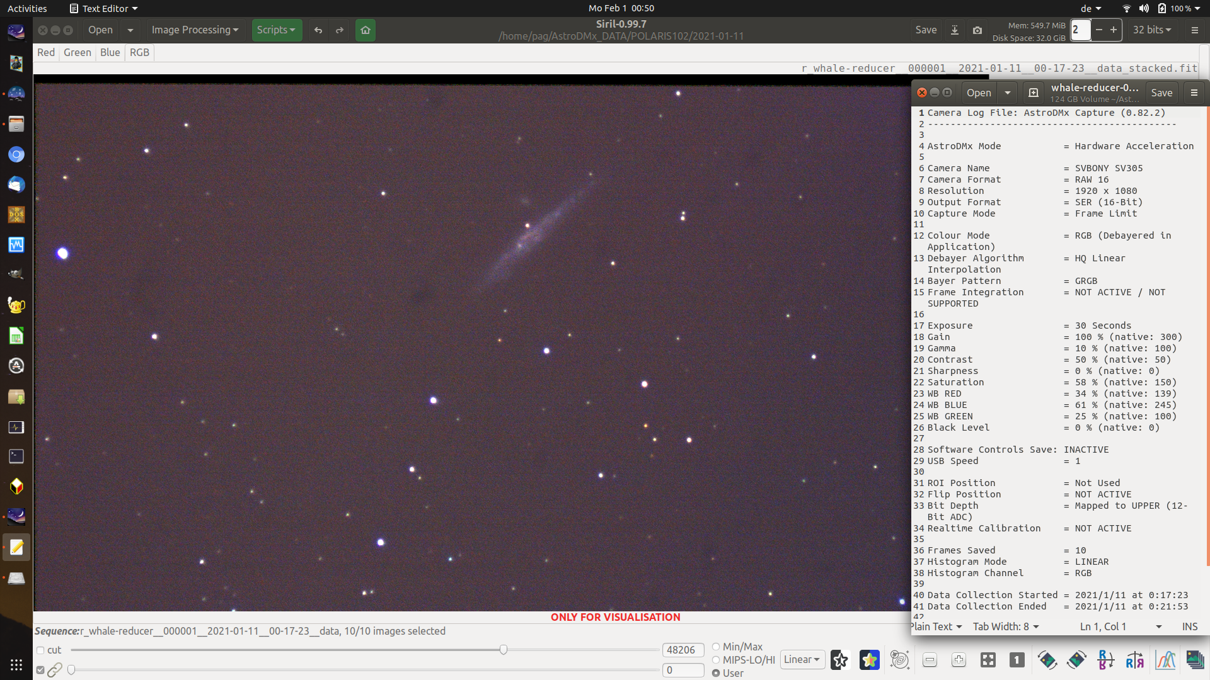
Task: Click Save button in Siril header
Action: (926, 30)
